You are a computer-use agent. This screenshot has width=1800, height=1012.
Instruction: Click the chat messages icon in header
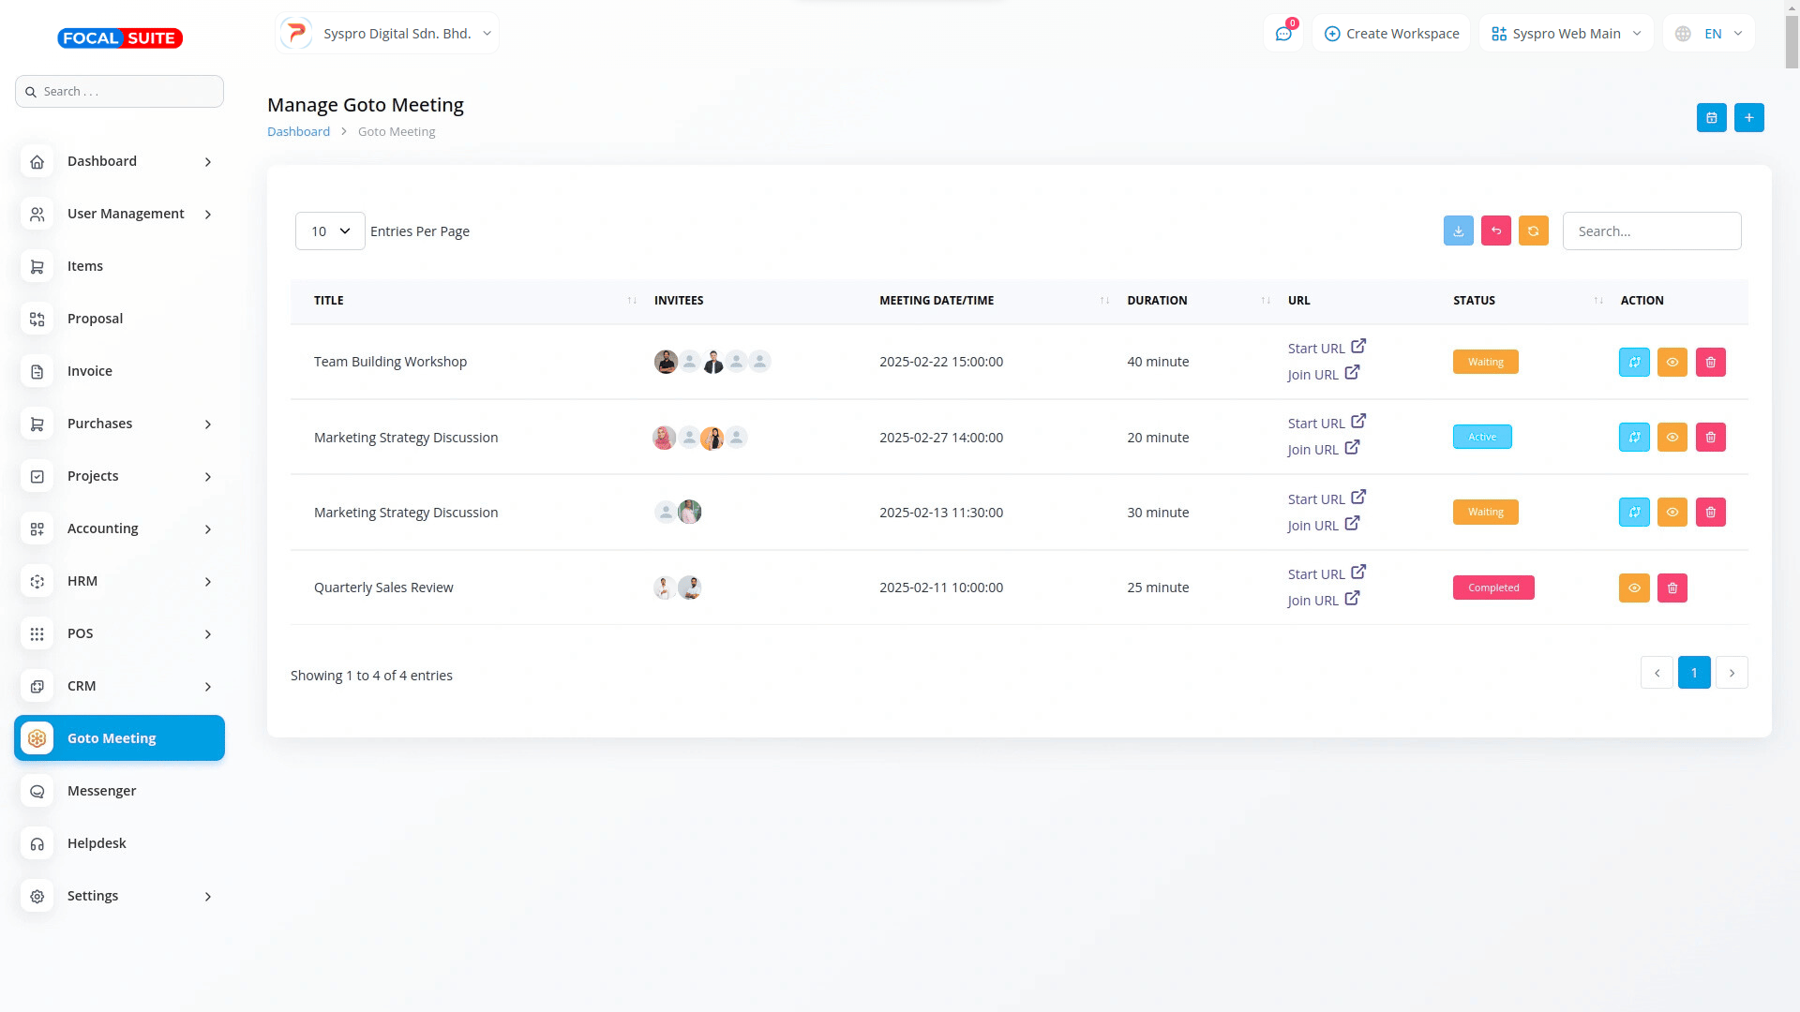[1283, 34]
